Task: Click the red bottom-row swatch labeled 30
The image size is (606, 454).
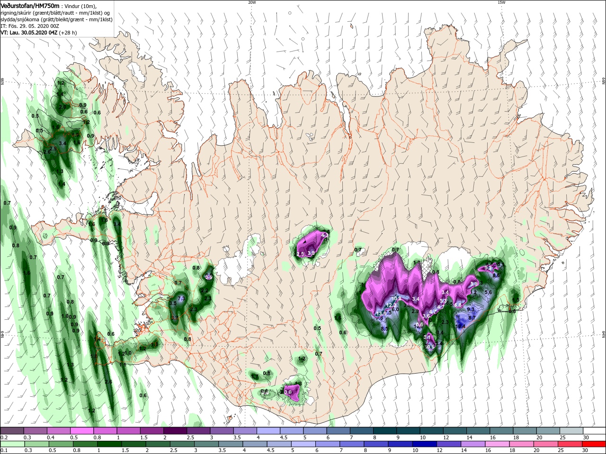Action: 594,444
